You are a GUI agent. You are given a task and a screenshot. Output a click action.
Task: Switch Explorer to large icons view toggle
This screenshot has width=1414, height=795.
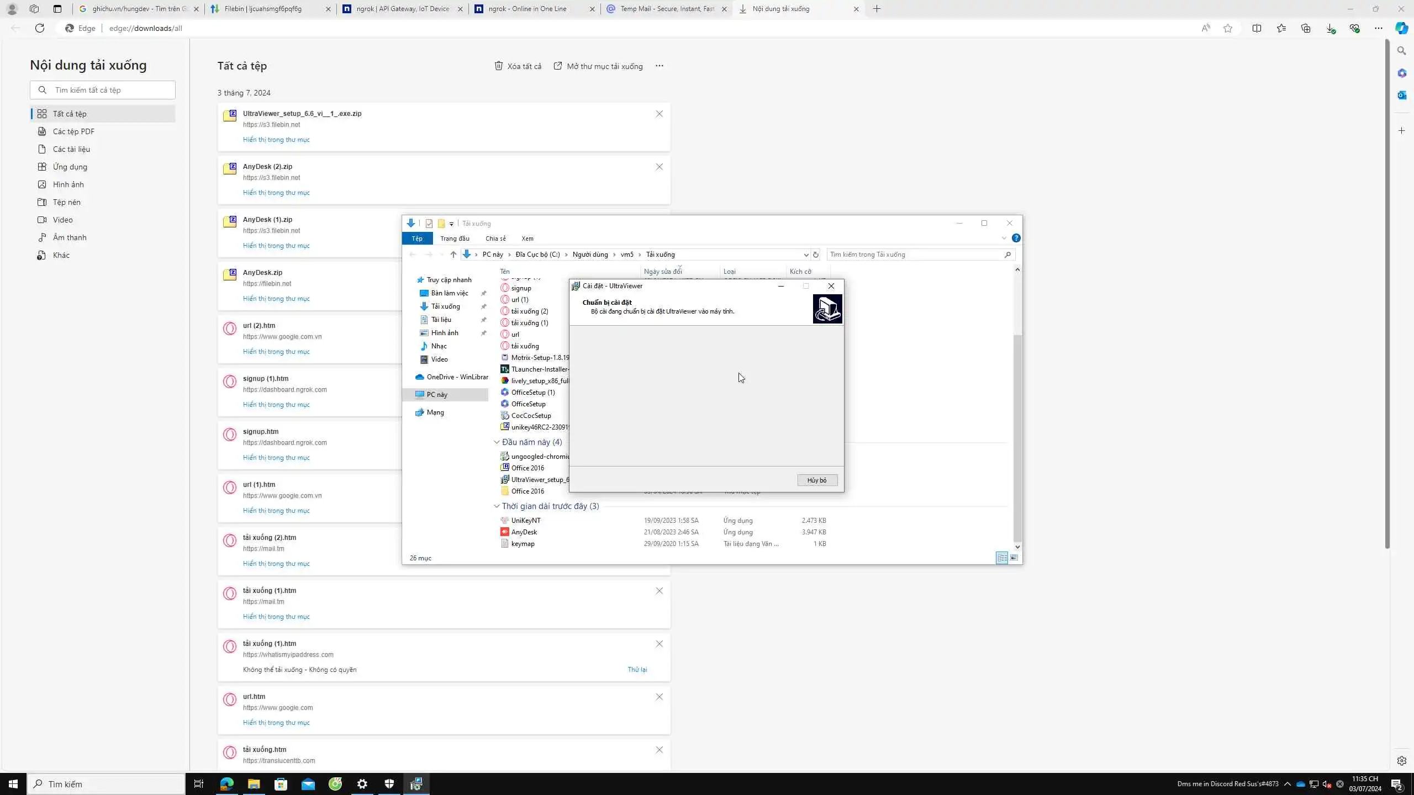click(x=1014, y=558)
